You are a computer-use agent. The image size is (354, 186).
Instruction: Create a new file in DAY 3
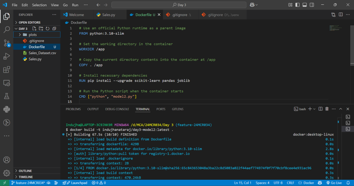[x=34, y=29]
